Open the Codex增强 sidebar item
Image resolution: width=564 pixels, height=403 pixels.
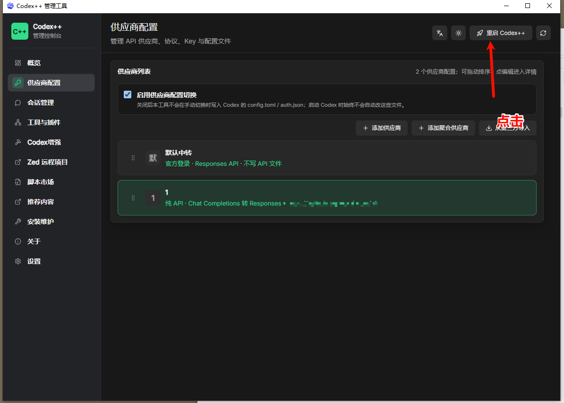pos(51,142)
